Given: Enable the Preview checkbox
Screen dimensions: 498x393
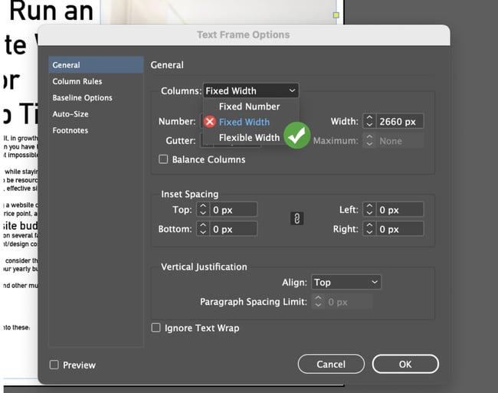Looking at the screenshot, I should pos(54,365).
